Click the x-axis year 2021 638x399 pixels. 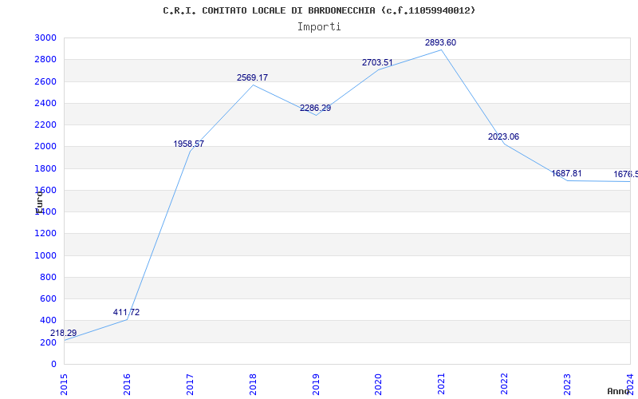(x=442, y=385)
